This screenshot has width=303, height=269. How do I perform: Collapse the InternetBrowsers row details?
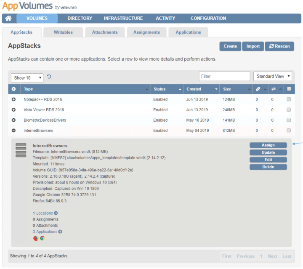tap(13, 131)
